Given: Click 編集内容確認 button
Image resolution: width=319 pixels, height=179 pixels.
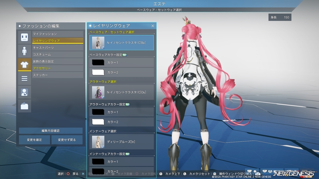Looking at the screenshot, I should pyautogui.click(x=51, y=131).
